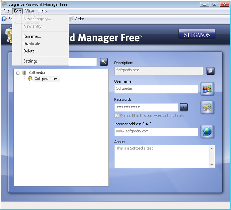Toggle 'Do not fill in this password automatically'

(117, 116)
